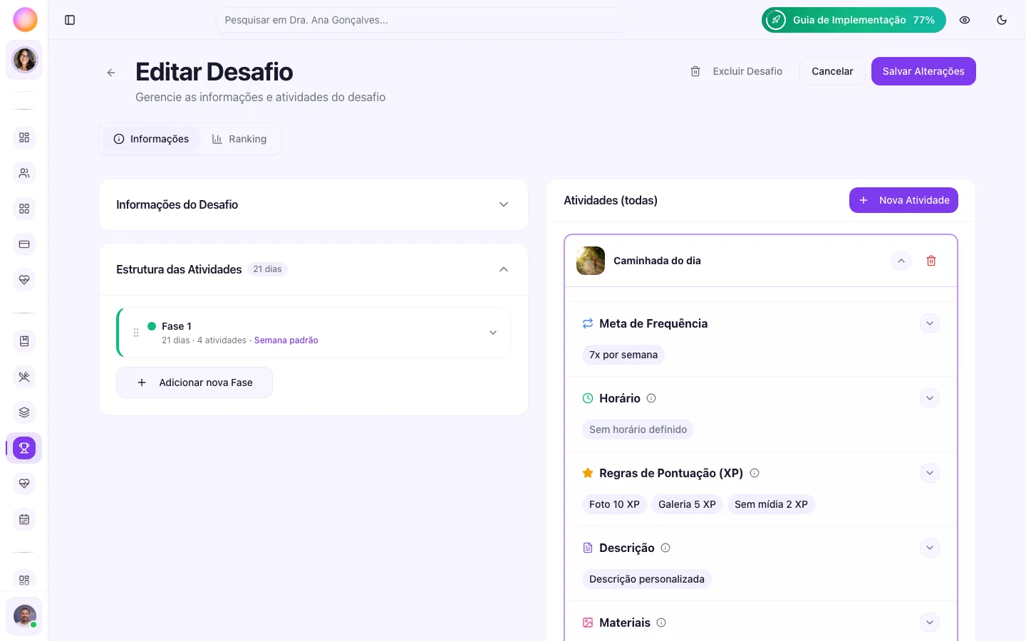This screenshot has width=1026, height=641.
Task: Expand the Fase 1 row chevron
Action: pyautogui.click(x=493, y=333)
